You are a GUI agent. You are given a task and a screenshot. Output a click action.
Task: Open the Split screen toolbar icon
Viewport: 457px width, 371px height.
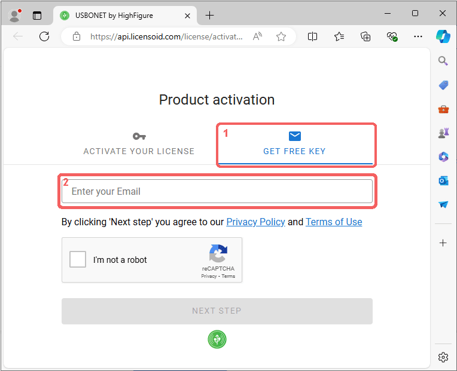point(312,36)
